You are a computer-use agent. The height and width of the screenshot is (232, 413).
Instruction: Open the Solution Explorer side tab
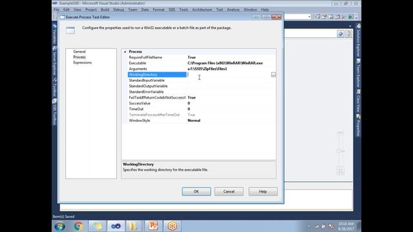[358, 40]
